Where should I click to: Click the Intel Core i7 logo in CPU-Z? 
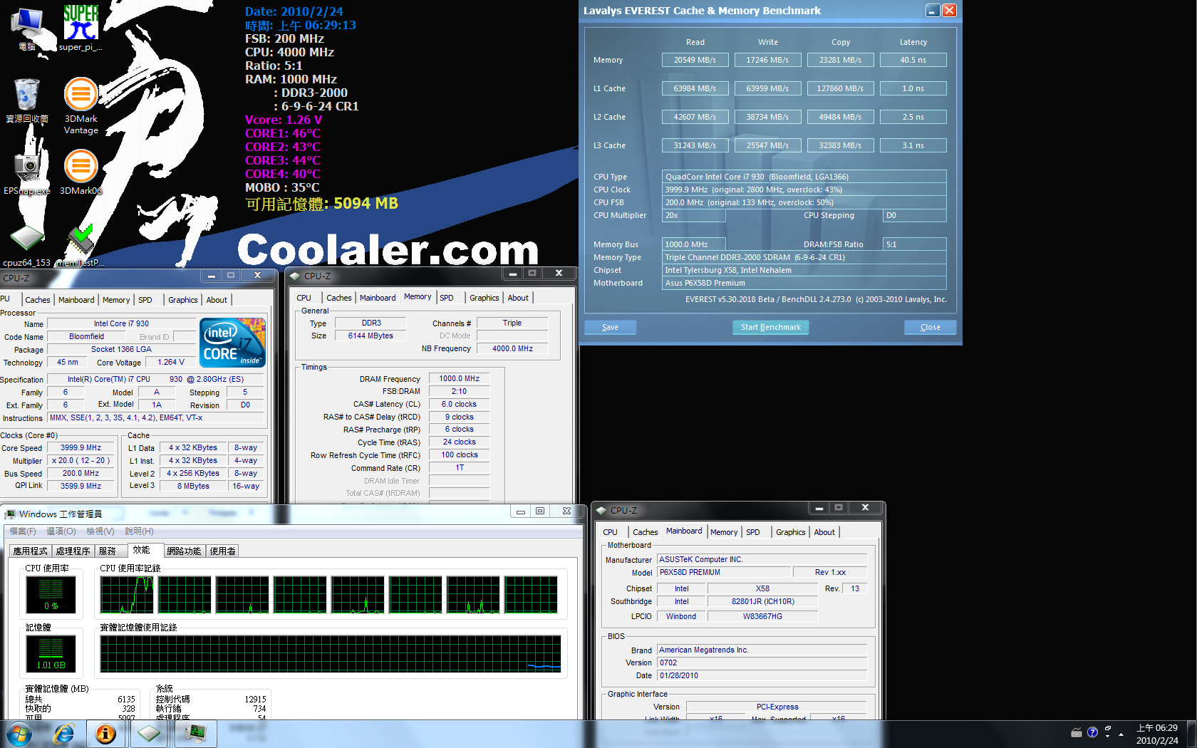coord(232,343)
